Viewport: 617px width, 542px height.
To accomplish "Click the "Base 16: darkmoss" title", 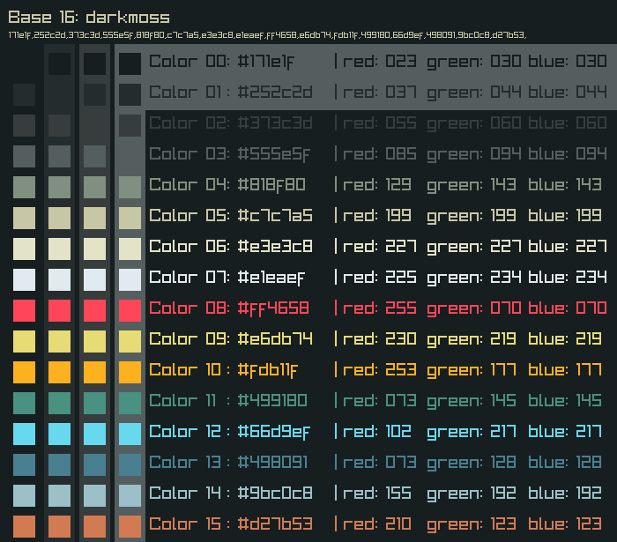I will click(89, 18).
